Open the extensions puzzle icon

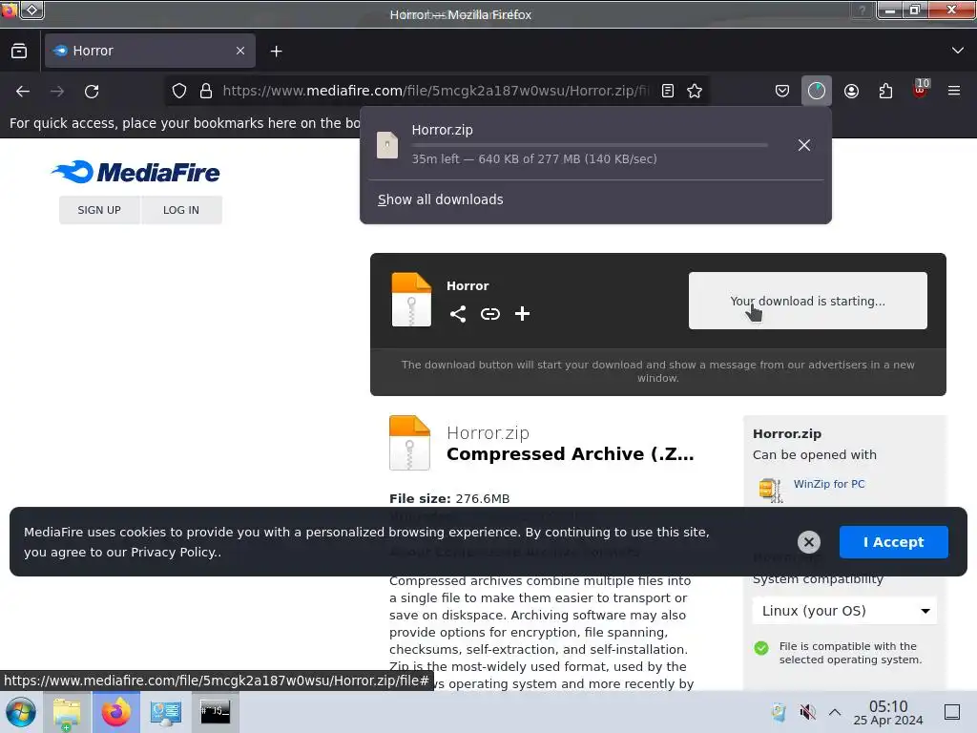886,91
